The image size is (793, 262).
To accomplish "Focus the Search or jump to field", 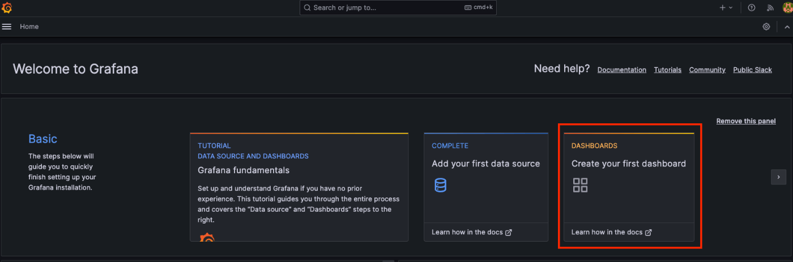I will pyautogui.click(x=398, y=8).
